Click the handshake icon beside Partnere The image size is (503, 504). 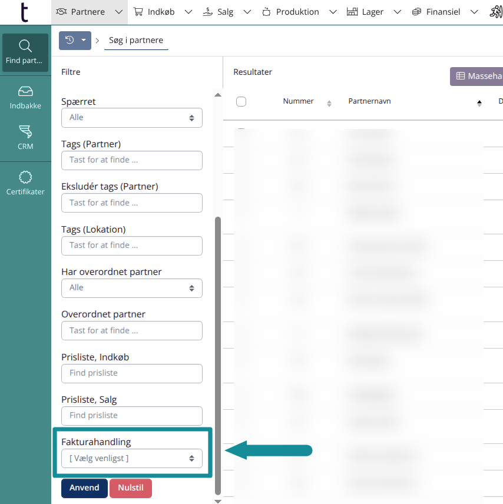[x=61, y=12]
